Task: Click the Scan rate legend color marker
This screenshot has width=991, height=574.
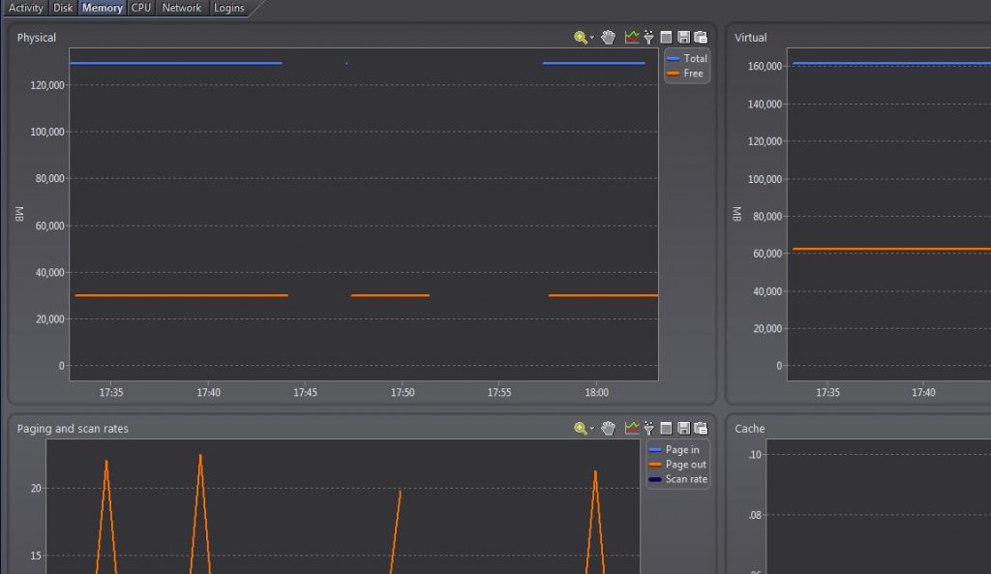Action: 655,479
